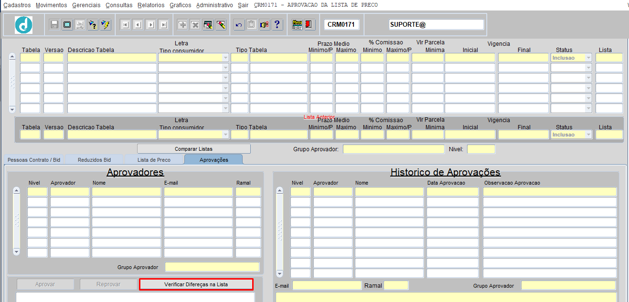Click Historico de Aprovações scrollbar up arrow
Viewport: 629px width, 302px height.
point(280,191)
